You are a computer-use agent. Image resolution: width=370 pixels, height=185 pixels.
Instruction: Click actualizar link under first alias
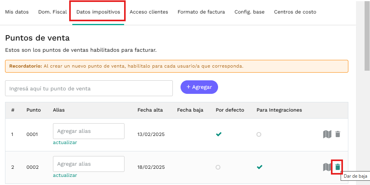pyautogui.click(x=65, y=143)
